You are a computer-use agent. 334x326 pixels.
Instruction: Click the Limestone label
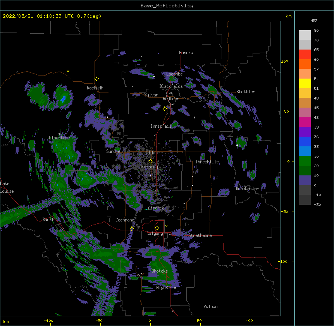coord(59,138)
